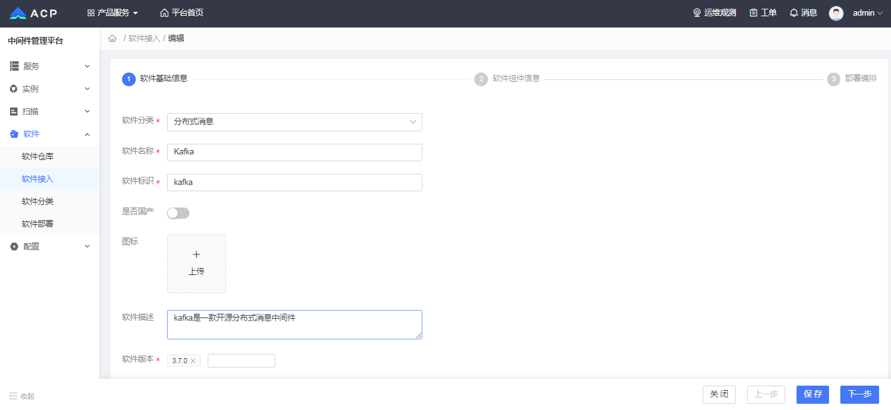Click the 软件 package icon

(x=14, y=134)
